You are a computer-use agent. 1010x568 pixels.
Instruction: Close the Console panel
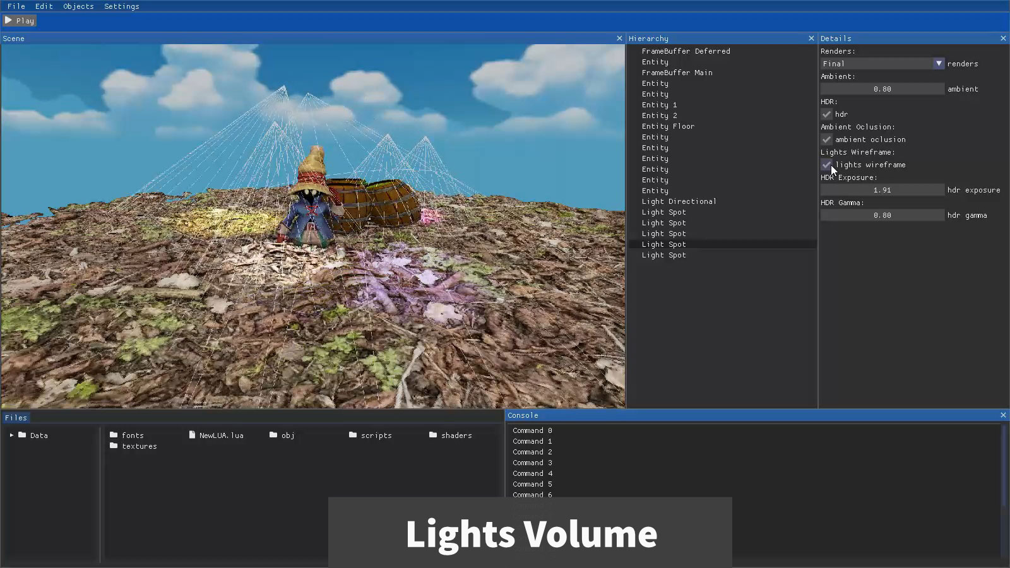tap(1003, 415)
